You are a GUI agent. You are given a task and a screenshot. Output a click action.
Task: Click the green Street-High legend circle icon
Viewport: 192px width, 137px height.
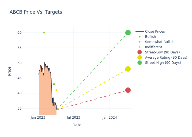(140, 63)
